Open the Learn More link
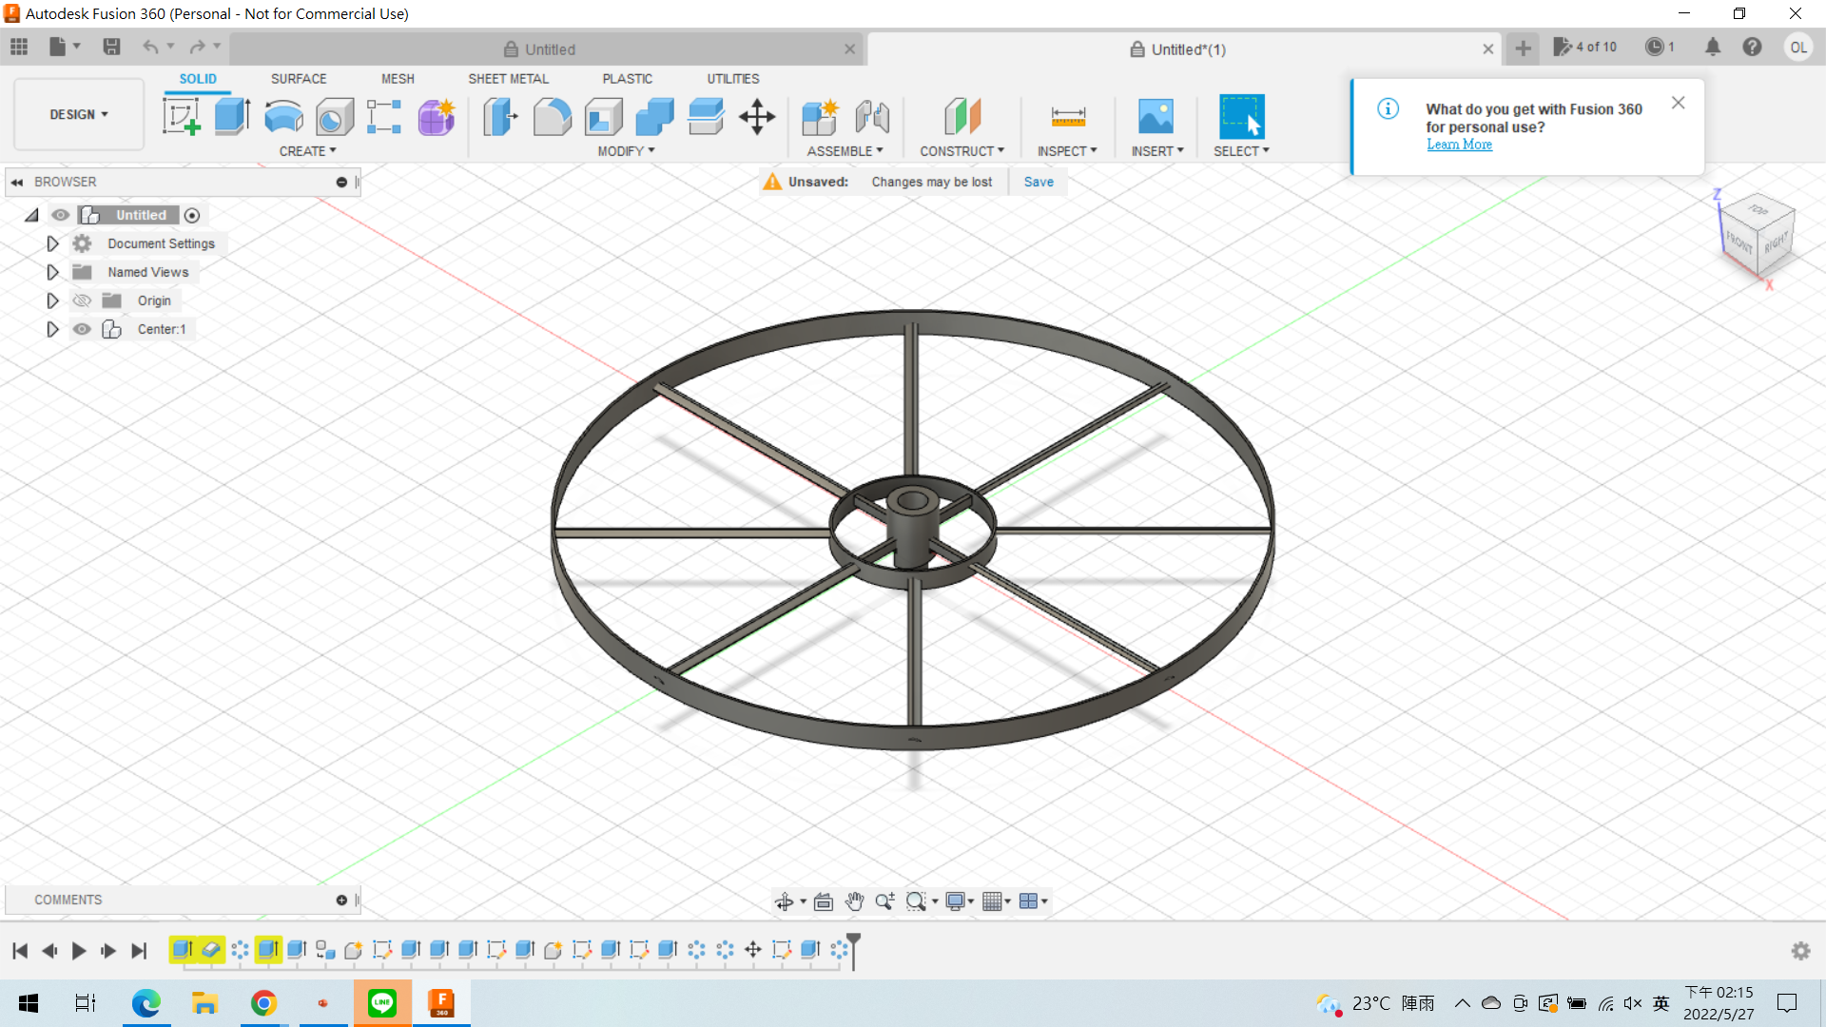The width and height of the screenshot is (1826, 1027). [1459, 145]
